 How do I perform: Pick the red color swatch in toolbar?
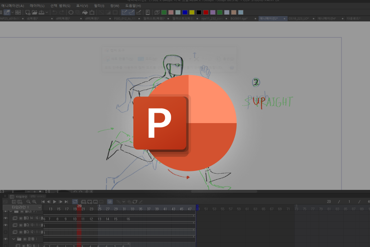[206, 12]
